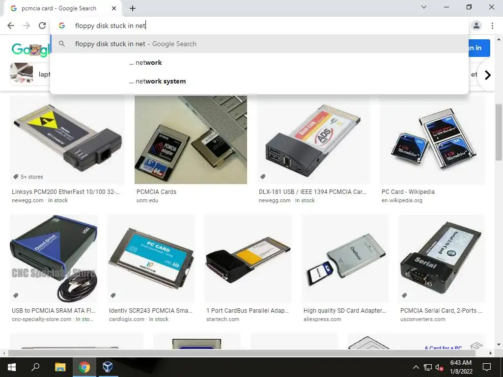
Task: Click the '1 Port CardBus Parallel Adap...' title
Action: pyautogui.click(x=248, y=310)
